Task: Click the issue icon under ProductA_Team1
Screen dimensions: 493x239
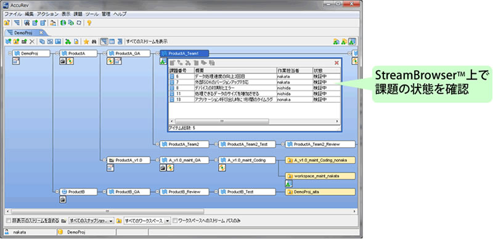Action: [x=163, y=62]
